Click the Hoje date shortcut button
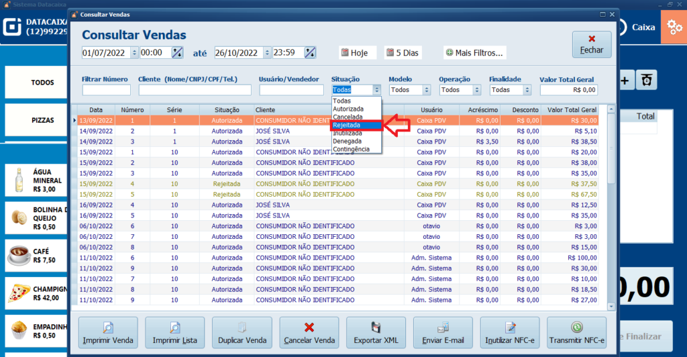Viewport: 687px width, 357px height. click(354, 52)
